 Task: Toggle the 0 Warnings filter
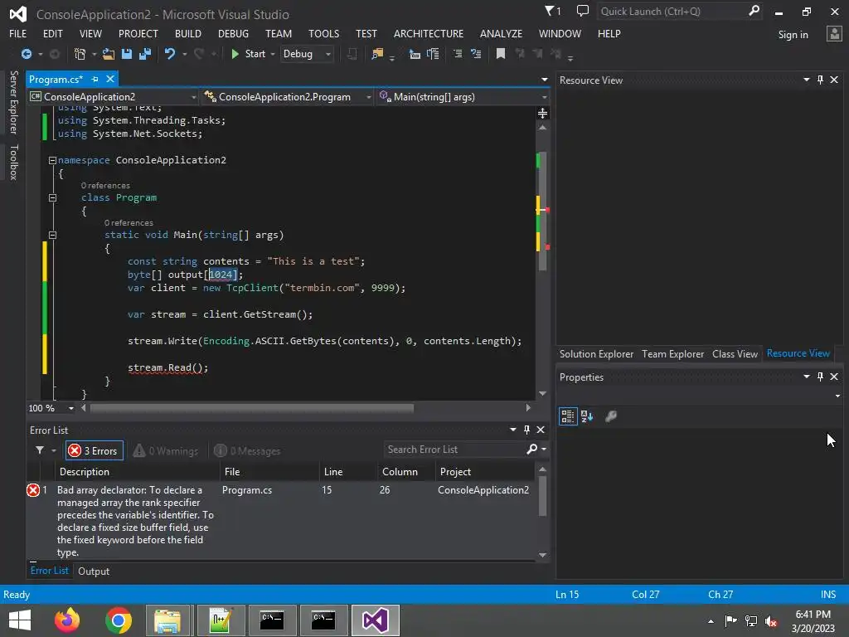[x=166, y=450]
